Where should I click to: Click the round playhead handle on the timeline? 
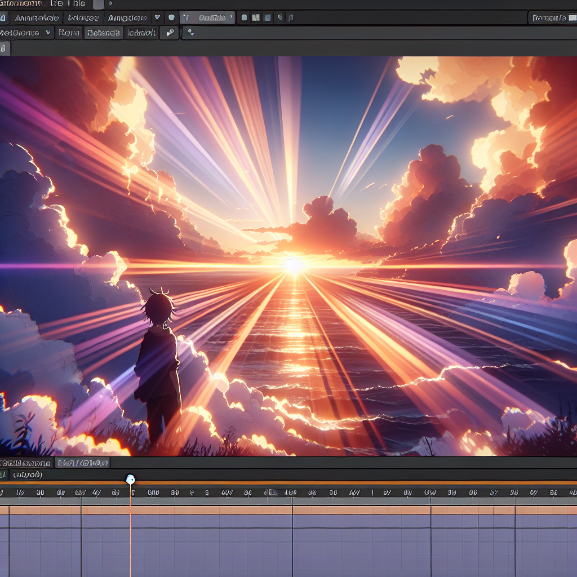(x=130, y=480)
